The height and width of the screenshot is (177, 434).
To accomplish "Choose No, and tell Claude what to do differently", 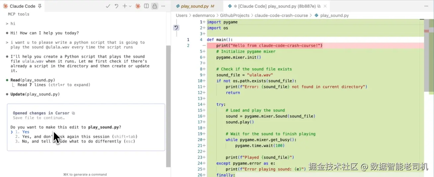I will (x=75, y=141).
